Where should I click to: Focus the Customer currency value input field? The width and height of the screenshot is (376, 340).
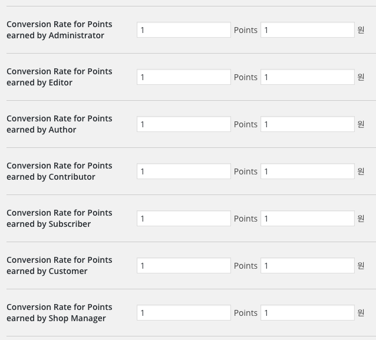[x=308, y=265]
